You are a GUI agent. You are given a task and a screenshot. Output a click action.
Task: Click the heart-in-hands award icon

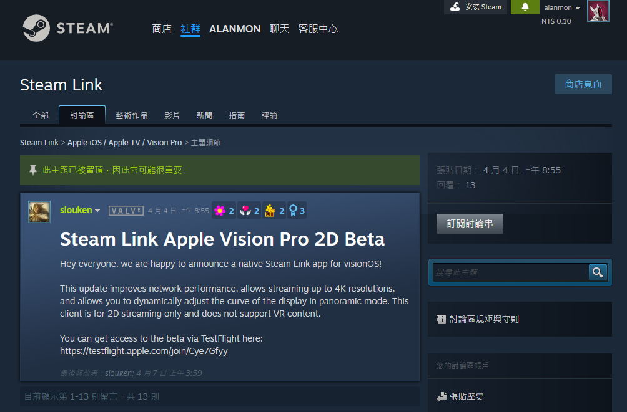pos(245,210)
